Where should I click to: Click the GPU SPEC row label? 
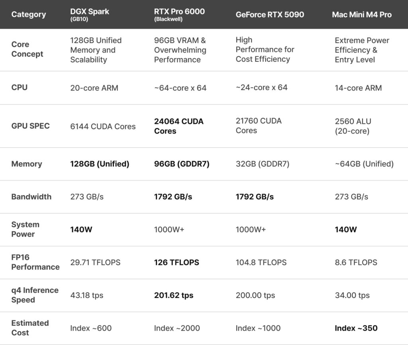pyautogui.click(x=31, y=126)
